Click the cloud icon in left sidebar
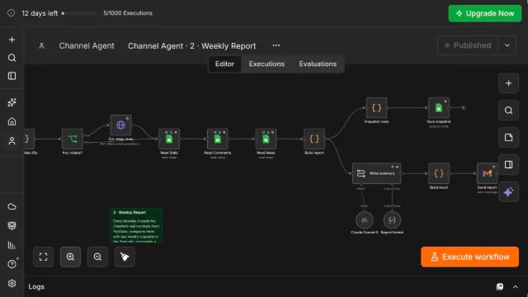This screenshot has height=297, width=528. [x=12, y=206]
